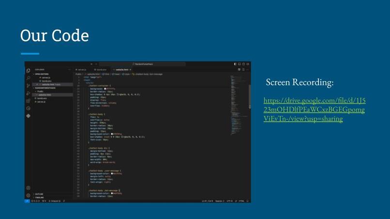
Task: Click the blue remote indicator in status bar
Action: 27,201
